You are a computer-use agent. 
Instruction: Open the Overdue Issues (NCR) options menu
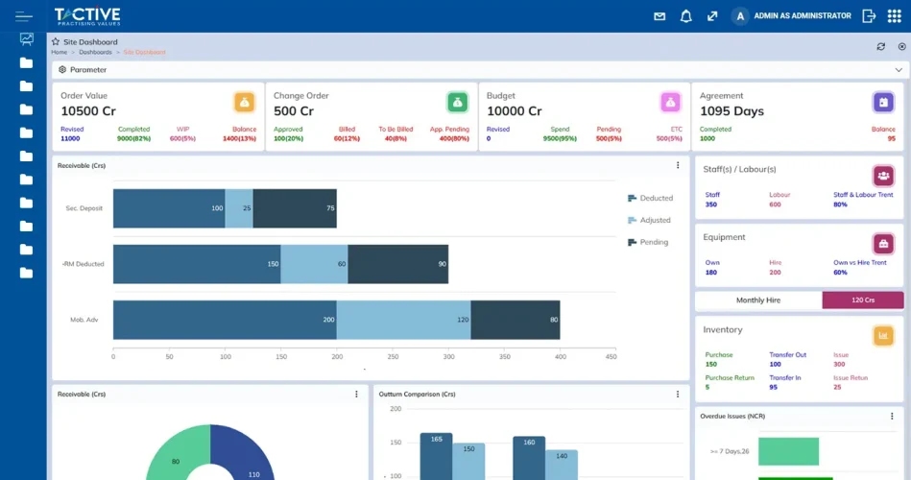coord(892,416)
